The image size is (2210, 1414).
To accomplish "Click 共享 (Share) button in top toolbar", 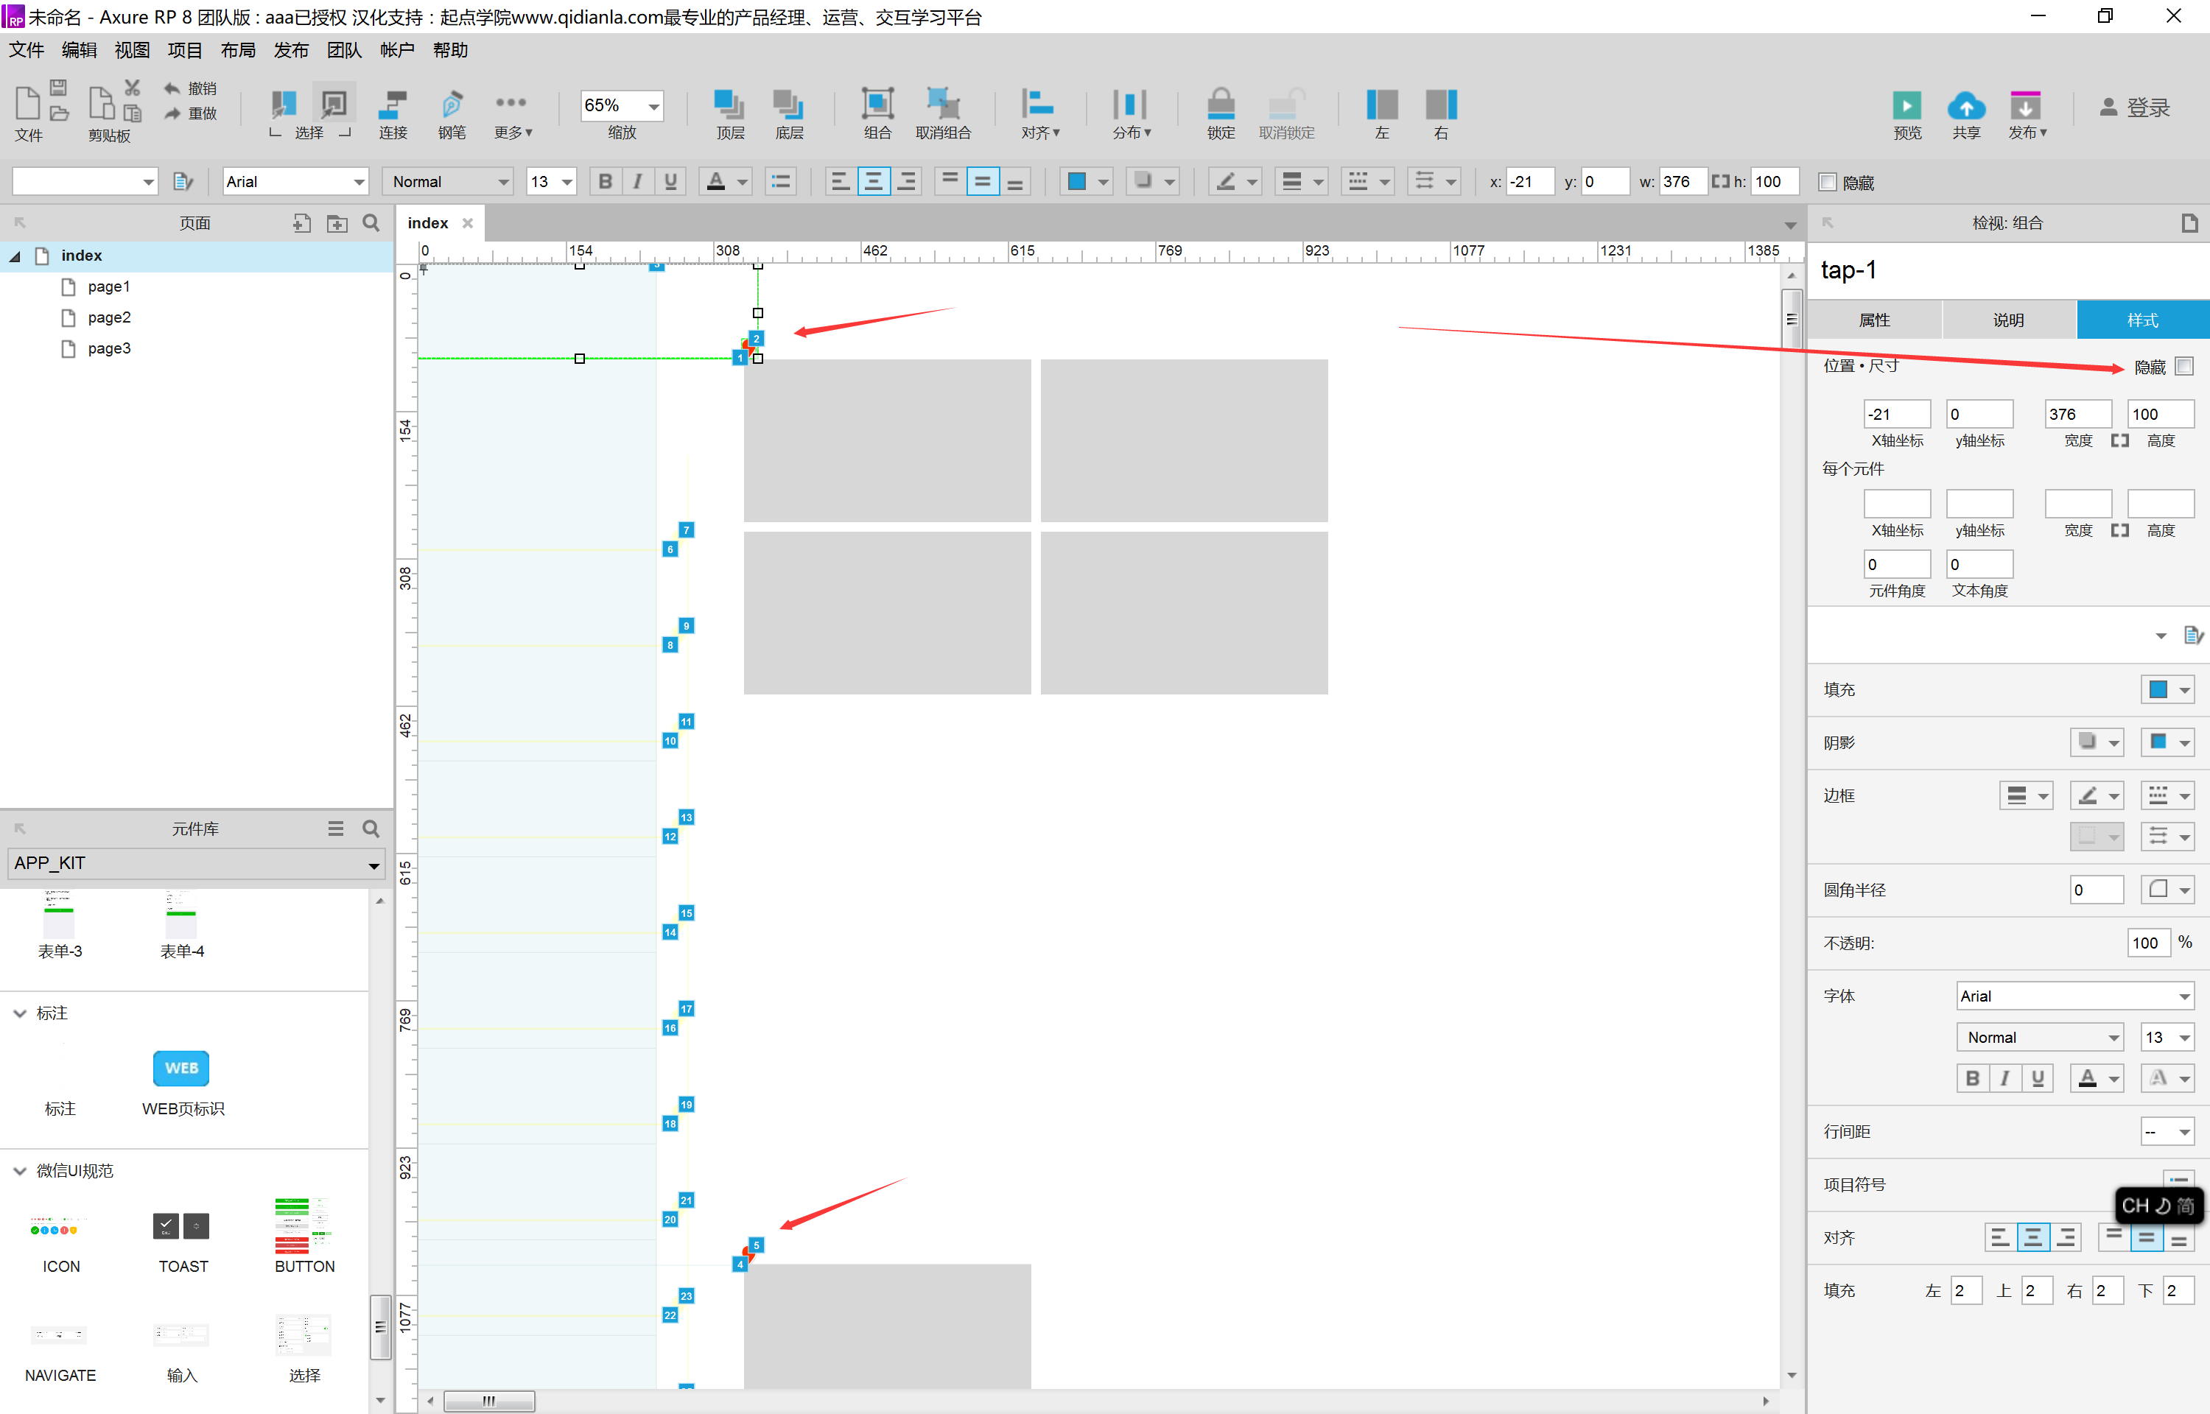I will pos(1967,108).
